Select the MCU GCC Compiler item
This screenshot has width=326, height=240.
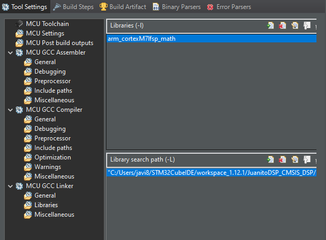click(54, 110)
